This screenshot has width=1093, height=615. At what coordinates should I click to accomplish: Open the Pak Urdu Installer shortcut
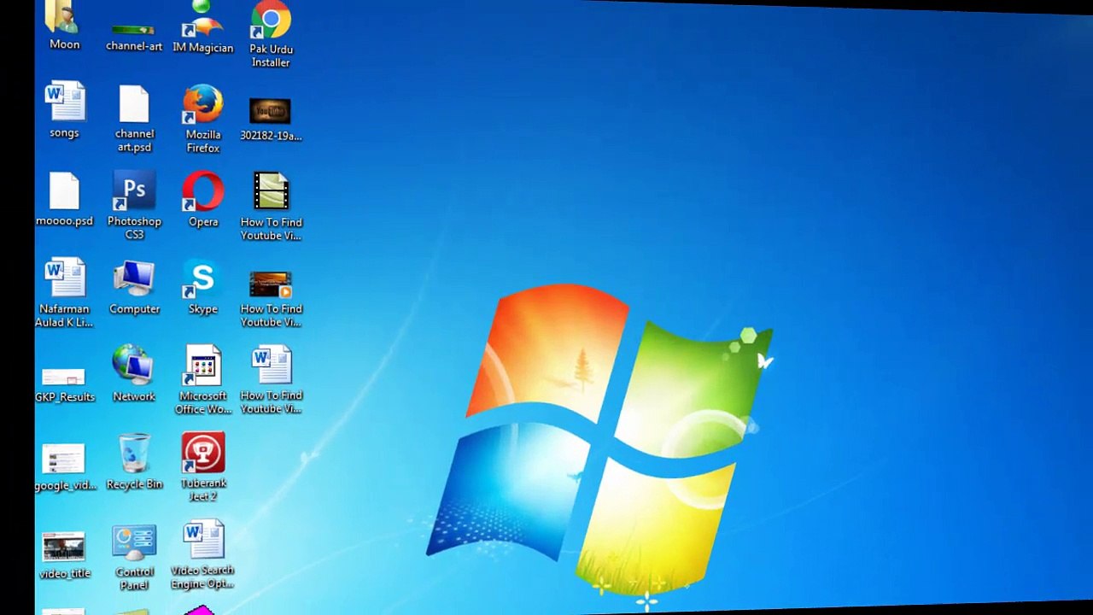(x=271, y=34)
